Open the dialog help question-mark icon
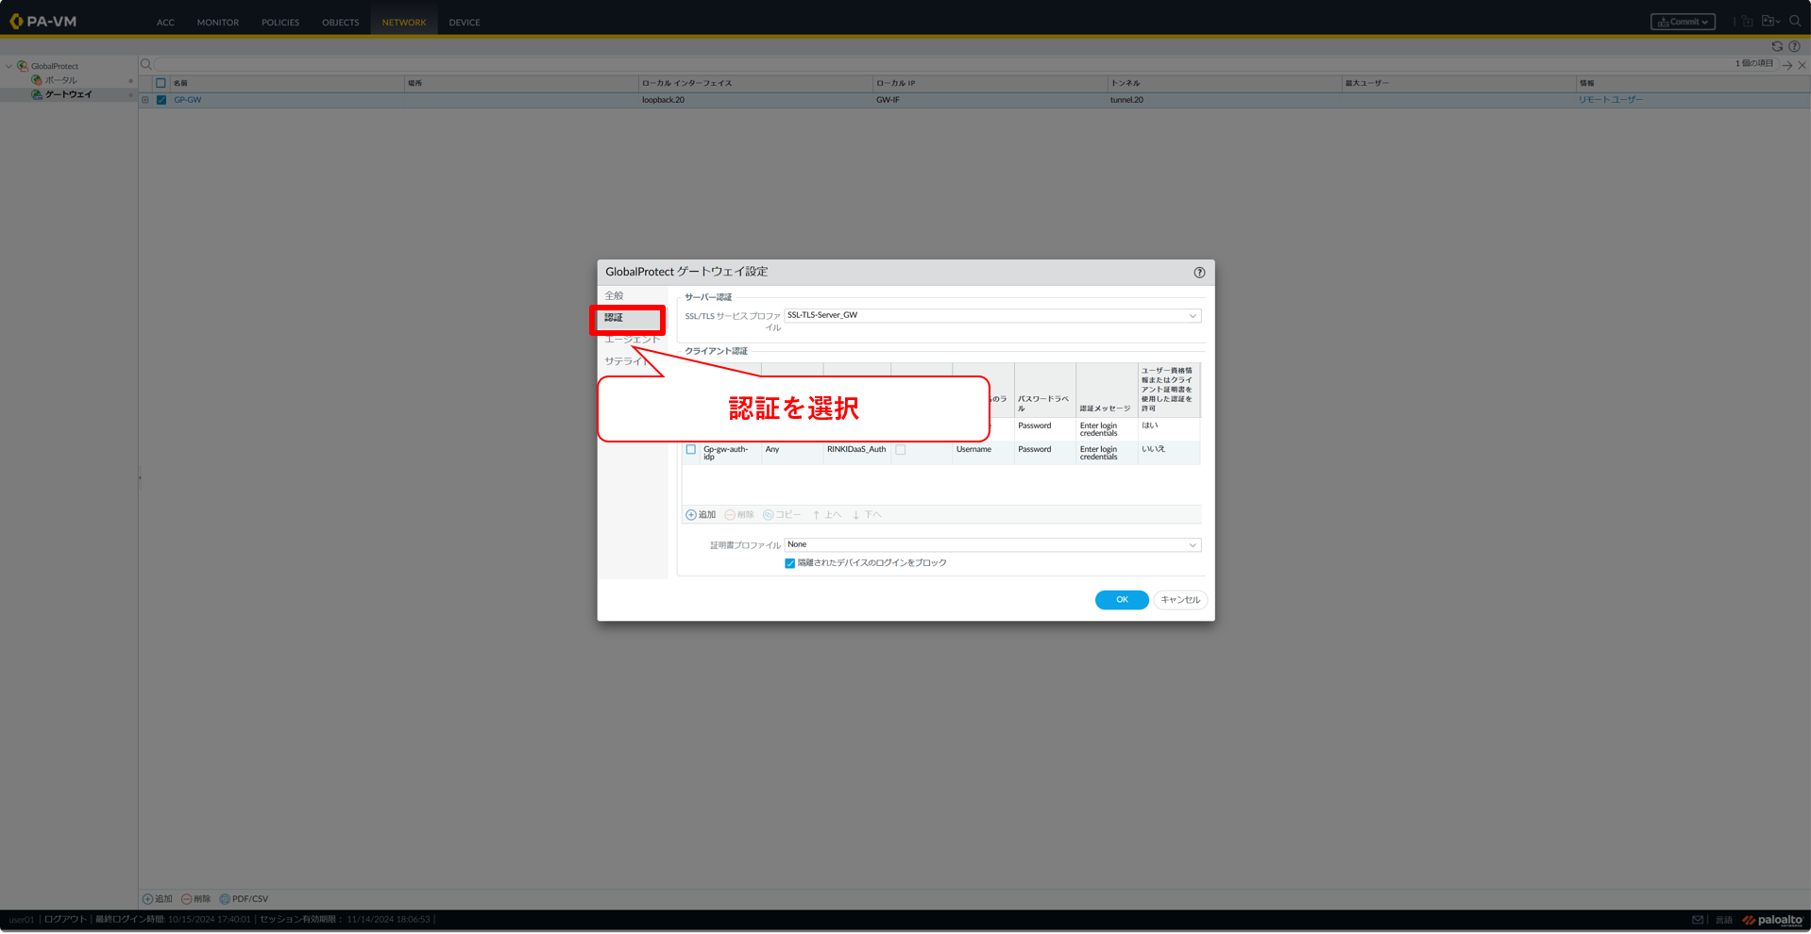 coord(1199,273)
